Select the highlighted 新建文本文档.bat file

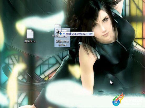point(62,38)
